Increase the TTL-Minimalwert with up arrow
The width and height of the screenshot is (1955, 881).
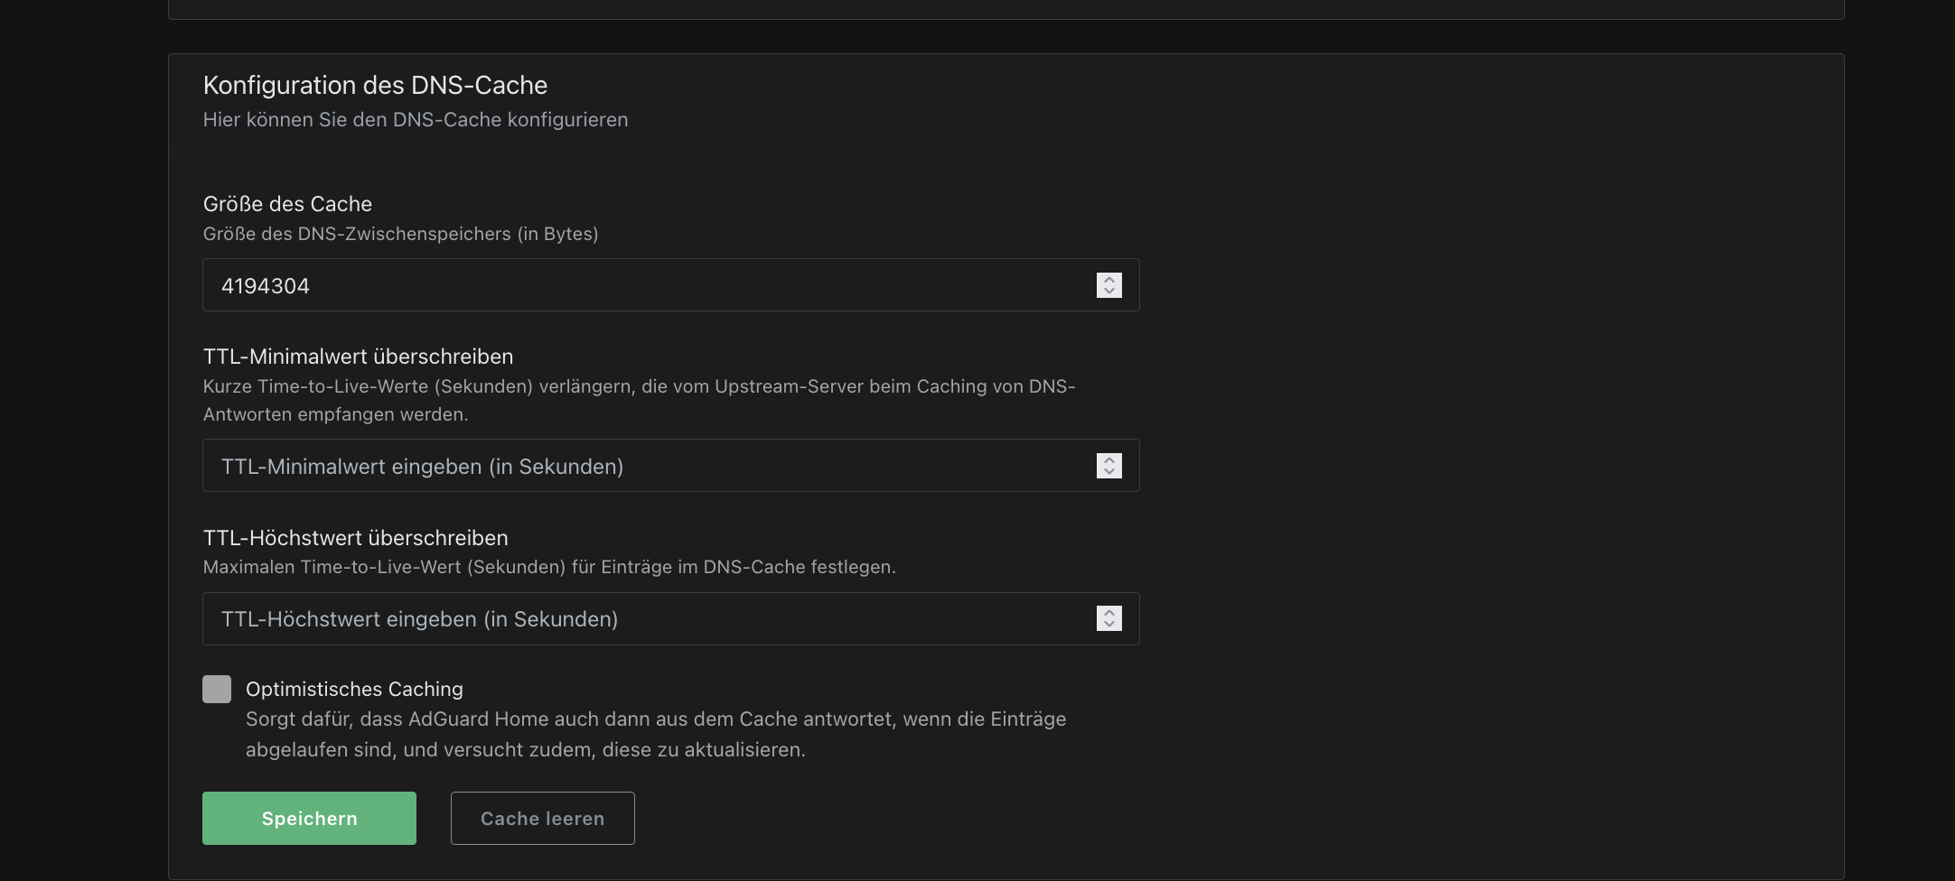point(1109,460)
